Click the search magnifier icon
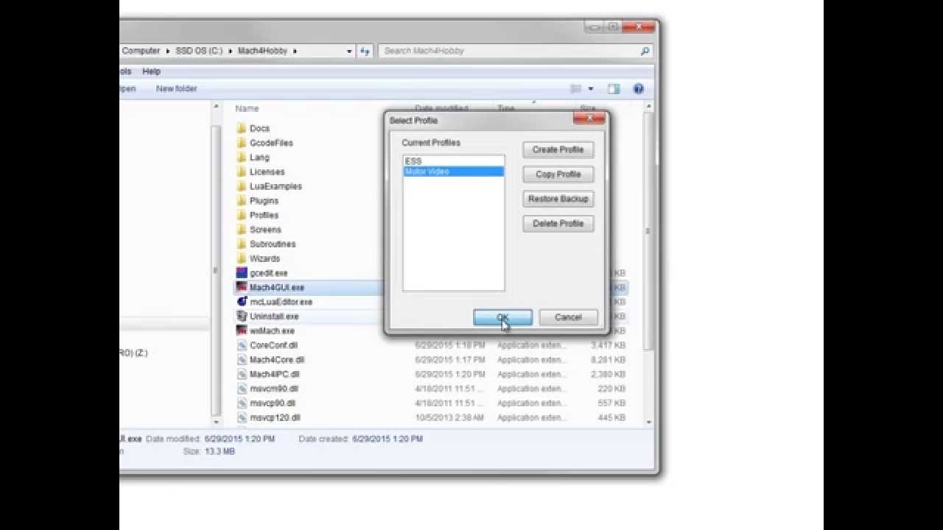This screenshot has height=530, width=943. pos(645,51)
